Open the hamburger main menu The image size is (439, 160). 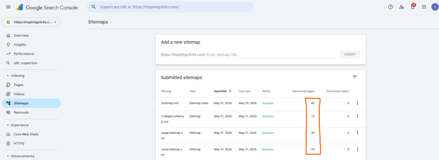8,7
